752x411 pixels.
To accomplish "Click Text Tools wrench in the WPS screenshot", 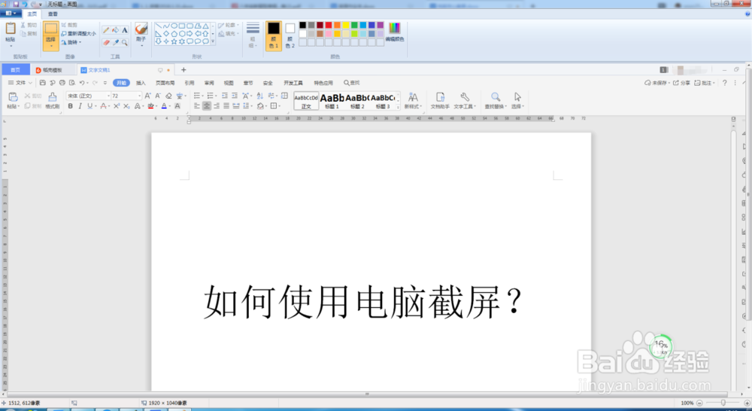I will point(464,100).
